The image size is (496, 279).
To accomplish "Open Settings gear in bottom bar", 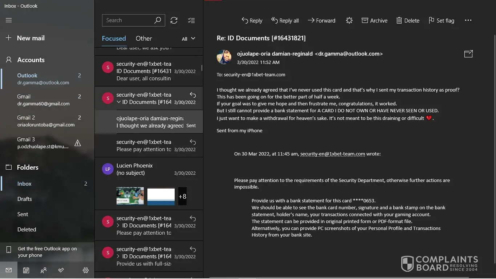I will pos(86,270).
